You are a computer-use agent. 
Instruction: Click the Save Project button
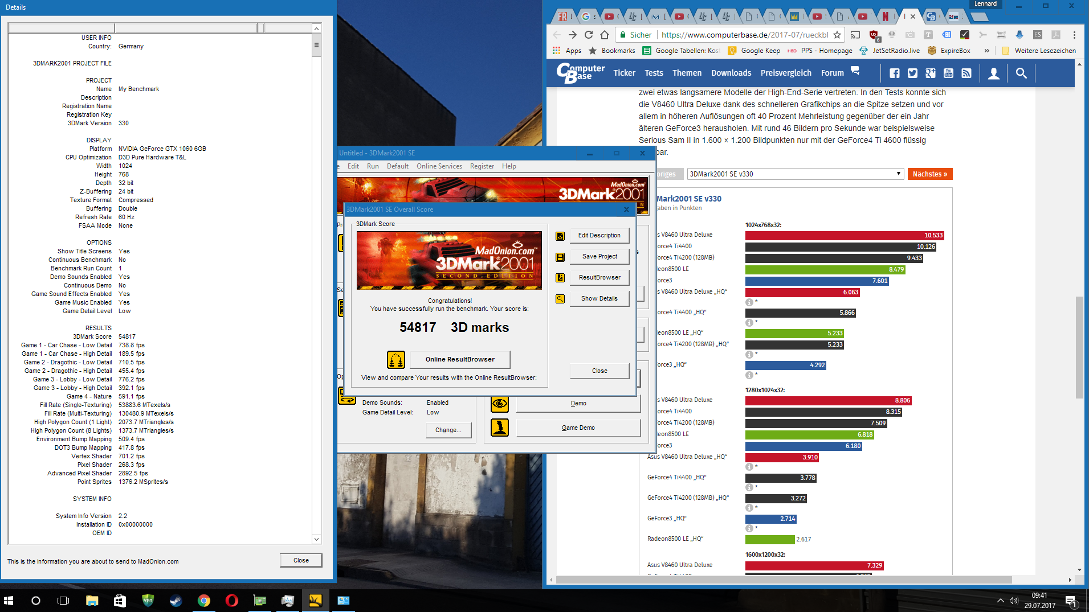[x=599, y=257]
